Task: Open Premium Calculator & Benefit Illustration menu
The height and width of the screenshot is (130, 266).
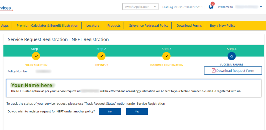Action: (x=47, y=26)
